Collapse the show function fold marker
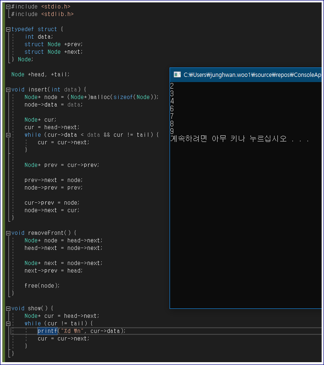This screenshot has height=365, width=324. pyautogui.click(x=8, y=308)
